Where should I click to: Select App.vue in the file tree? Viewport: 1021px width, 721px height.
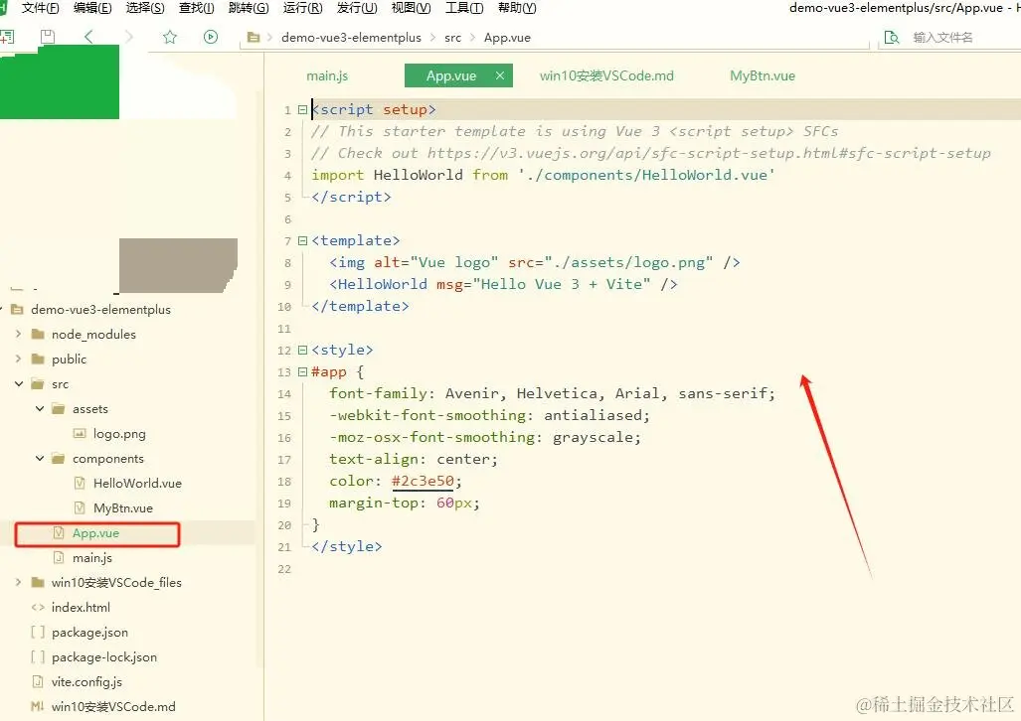(x=95, y=533)
